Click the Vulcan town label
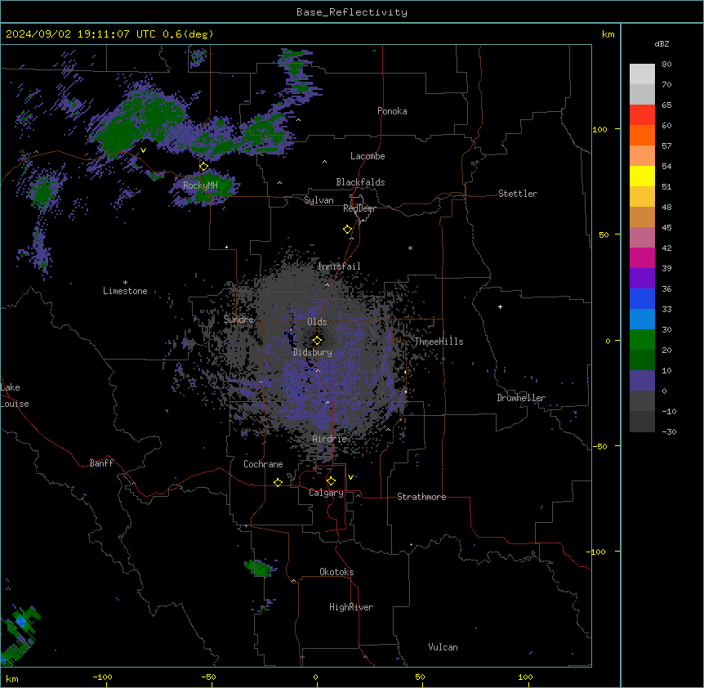The height and width of the screenshot is (688, 704). pos(443,647)
